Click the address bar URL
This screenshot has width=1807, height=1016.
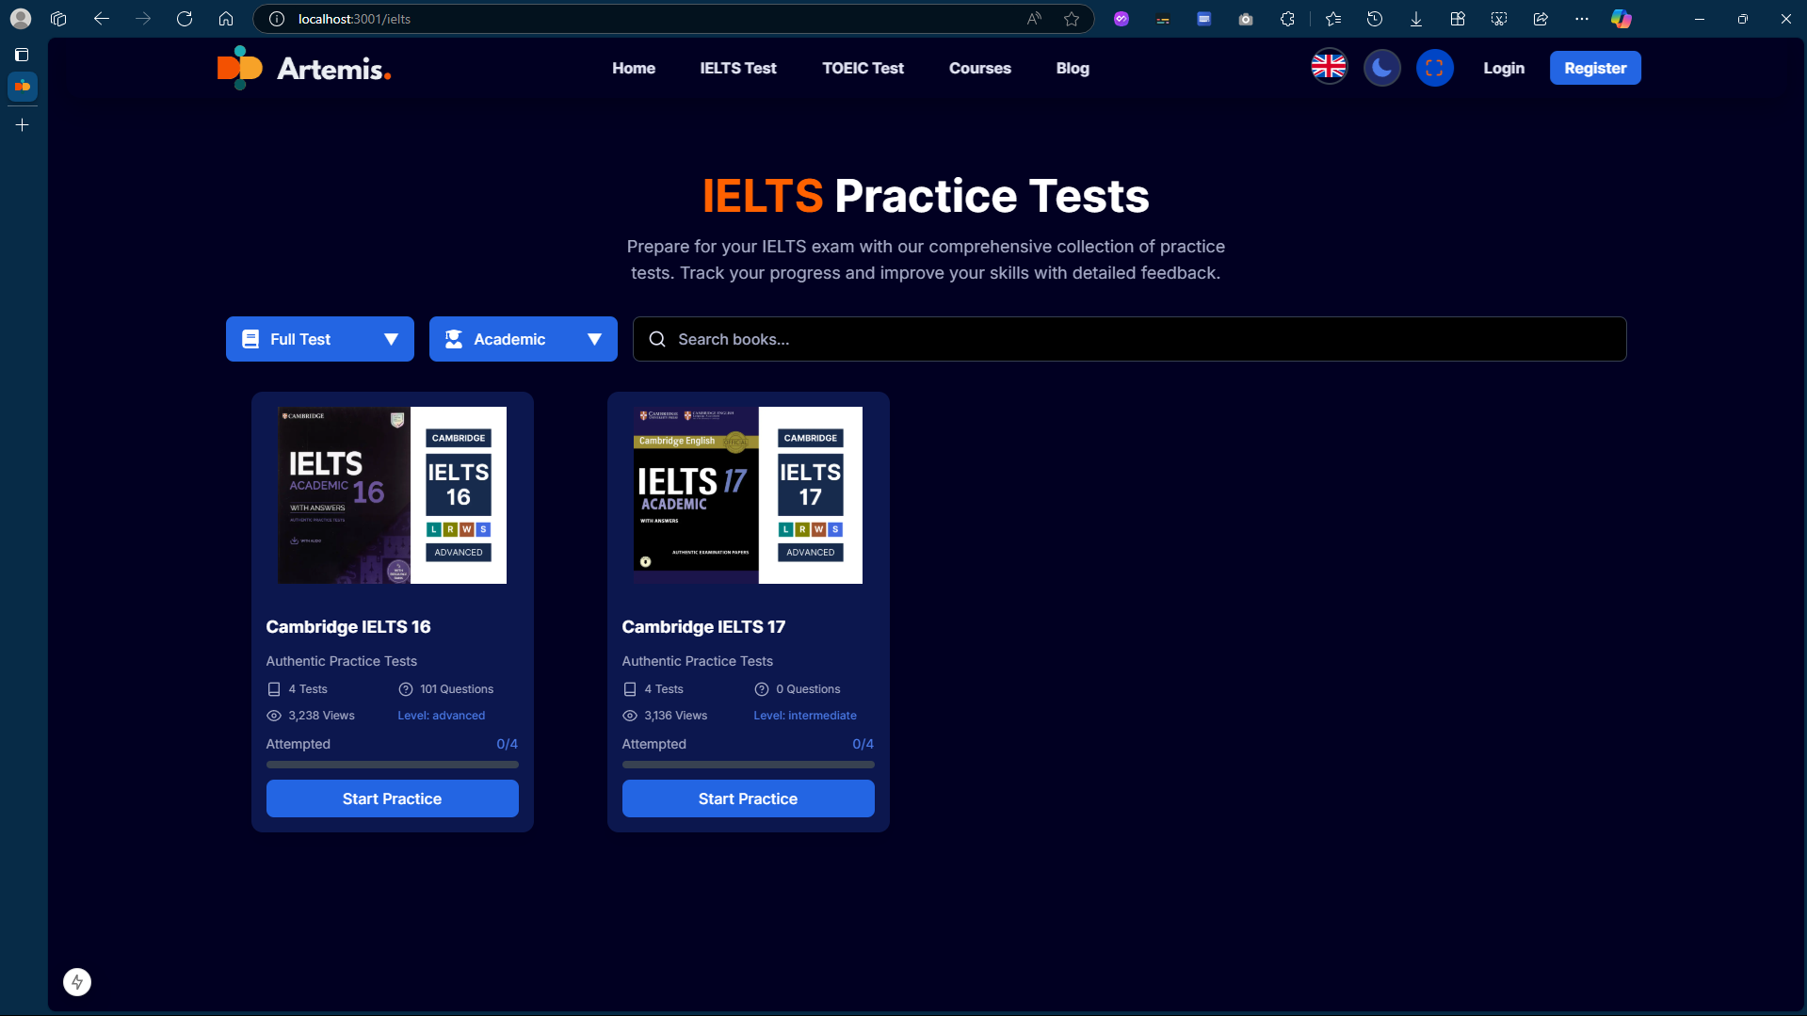click(x=354, y=19)
